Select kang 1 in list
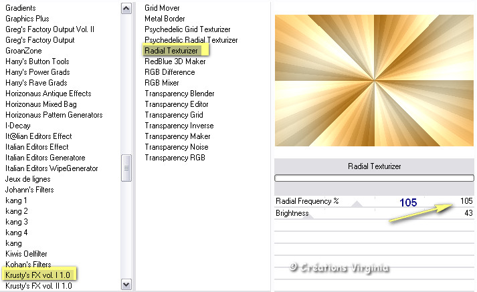This screenshot has height=292, width=477. [16, 200]
